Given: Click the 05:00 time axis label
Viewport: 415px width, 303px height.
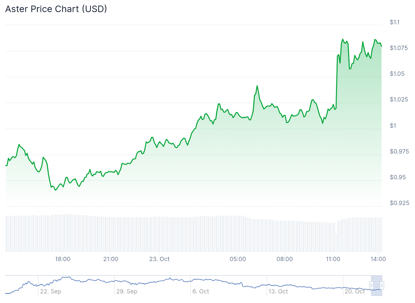Looking at the screenshot, I should 238,259.
